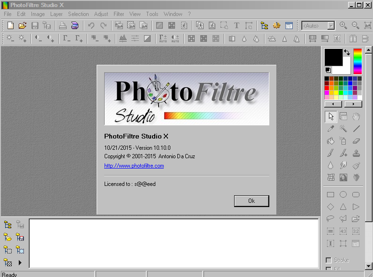Activate the Hand move tool
Viewport: 373px width, 277px height.
pos(356,116)
